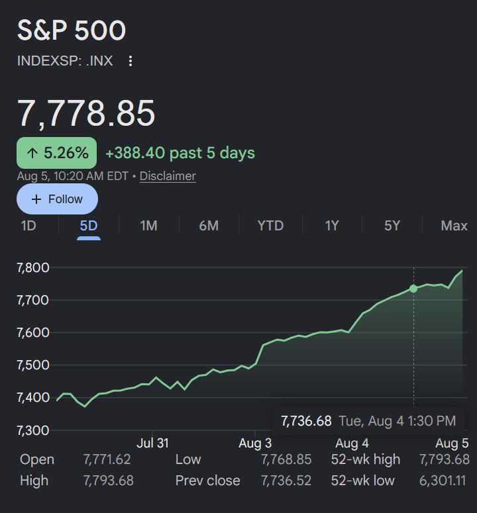Screen dimensions: 477x513
Task: Click the green data point on chart
Action: pyautogui.click(x=413, y=289)
